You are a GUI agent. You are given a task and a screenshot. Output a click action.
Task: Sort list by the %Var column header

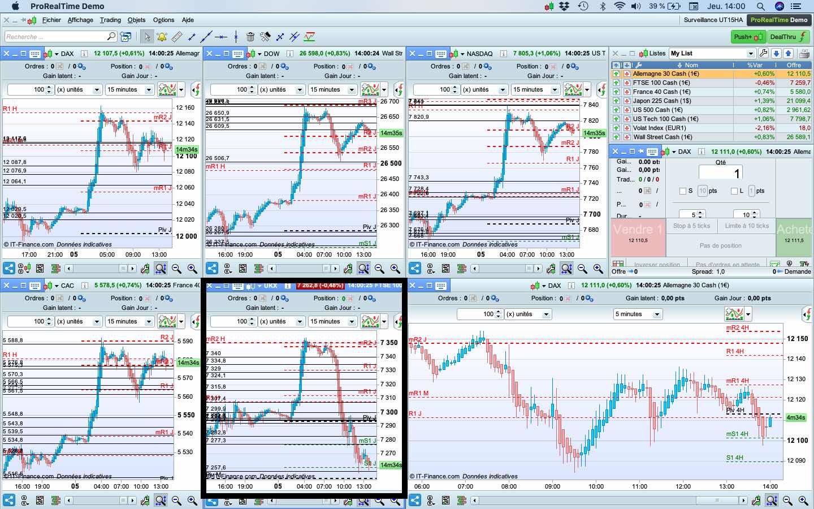pos(755,65)
